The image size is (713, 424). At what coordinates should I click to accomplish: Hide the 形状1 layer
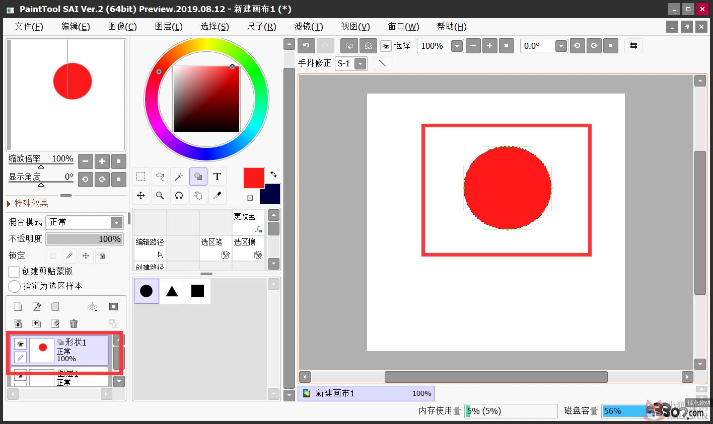20,344
